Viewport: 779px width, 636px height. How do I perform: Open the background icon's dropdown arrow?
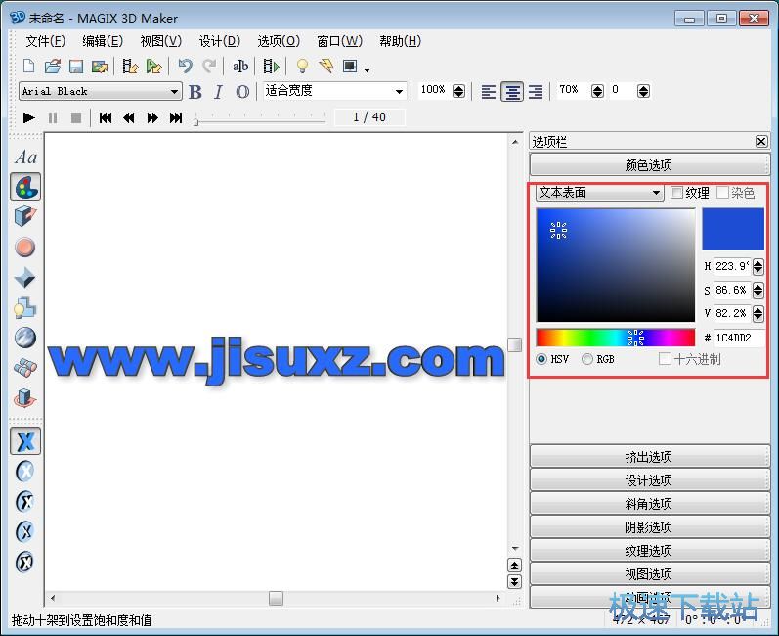[x=367, y=70]
